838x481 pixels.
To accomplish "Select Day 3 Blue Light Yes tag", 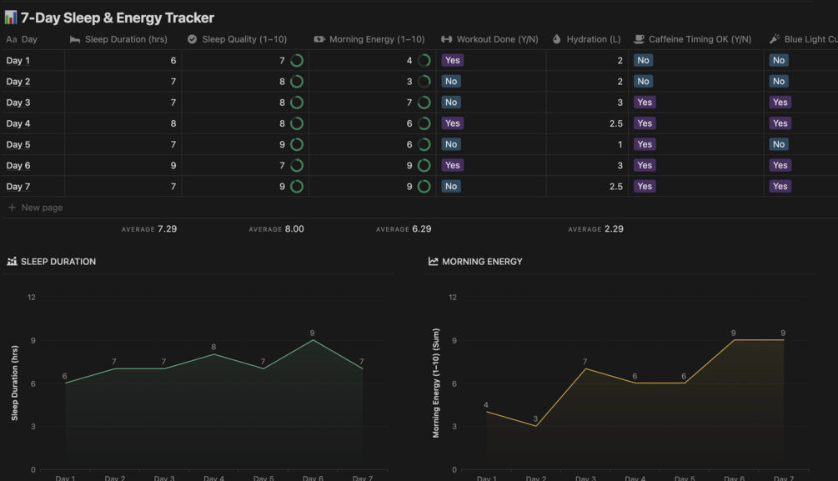I will point(780,103).
